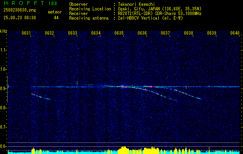
Task: Click the 0633 time marker
Action: coord(73,33)
